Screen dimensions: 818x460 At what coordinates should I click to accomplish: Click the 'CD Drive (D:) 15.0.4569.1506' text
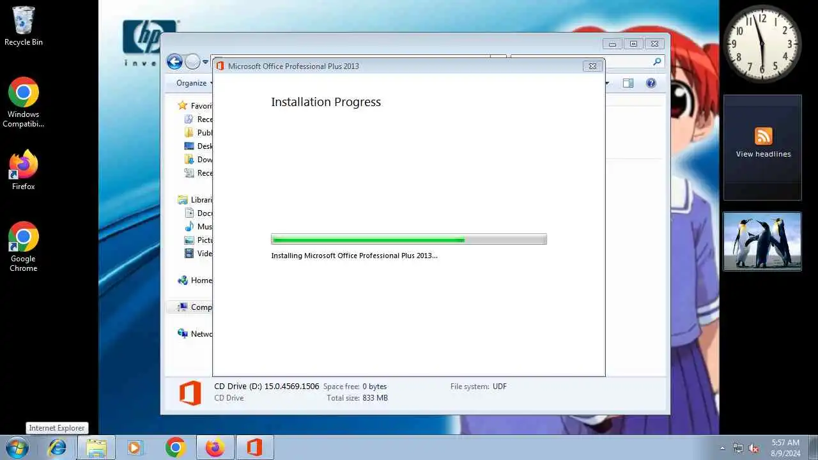tap(266, 387)
